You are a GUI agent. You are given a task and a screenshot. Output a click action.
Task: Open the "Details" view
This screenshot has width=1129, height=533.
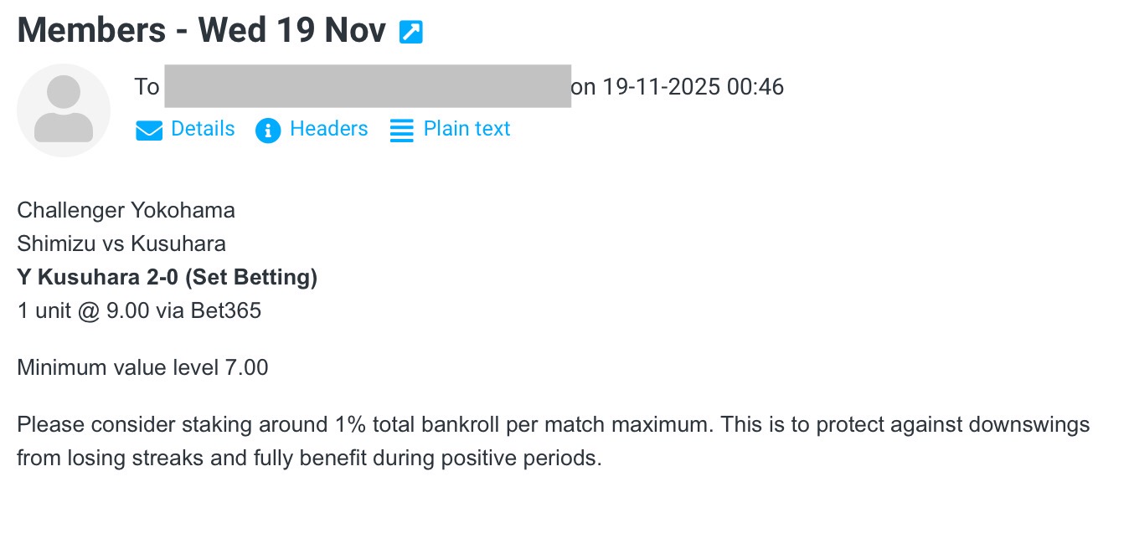click(x=202, y=129)
